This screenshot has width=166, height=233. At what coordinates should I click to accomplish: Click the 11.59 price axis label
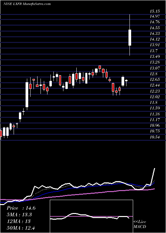click(155, 108)
